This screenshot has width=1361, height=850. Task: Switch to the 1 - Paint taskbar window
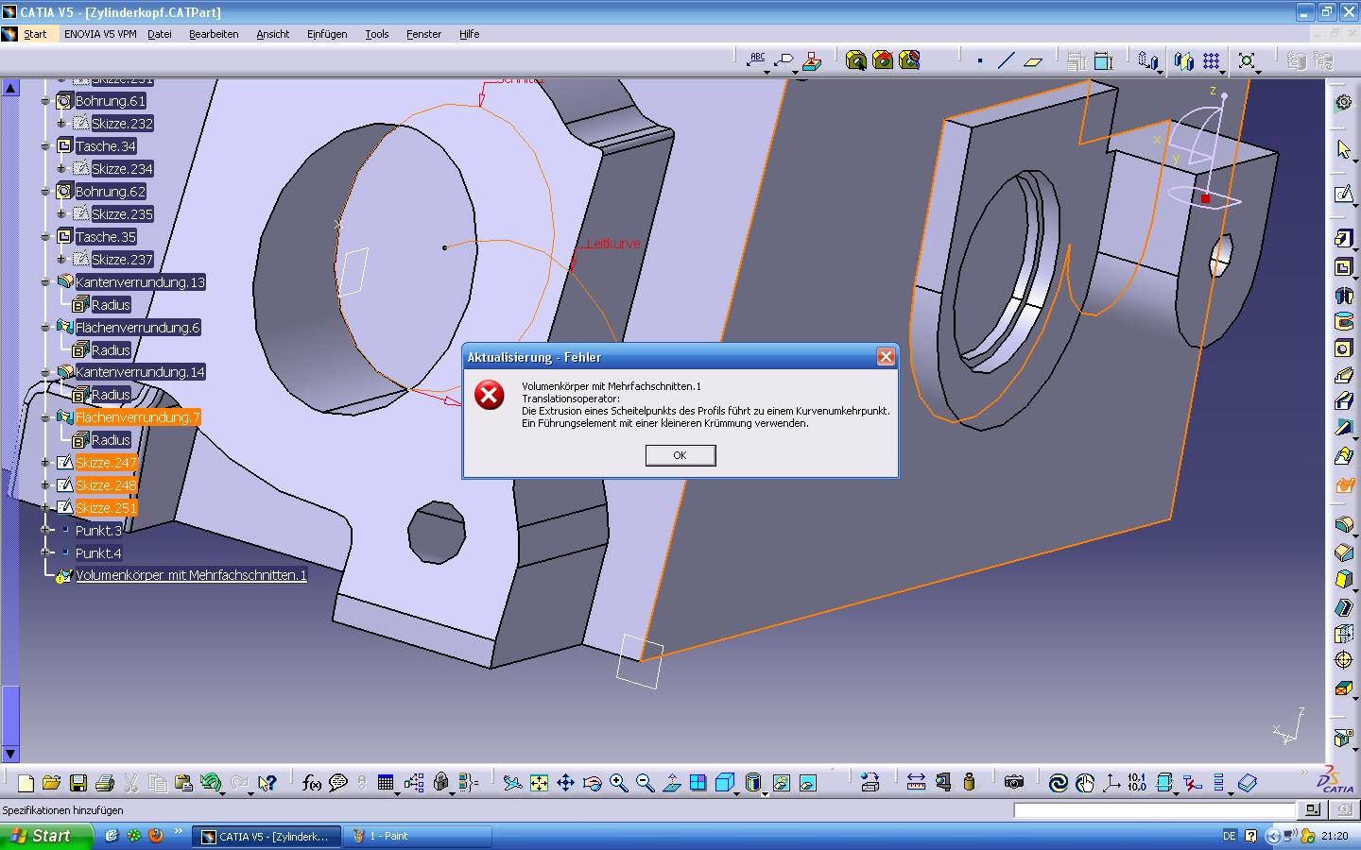click(418, 836)
